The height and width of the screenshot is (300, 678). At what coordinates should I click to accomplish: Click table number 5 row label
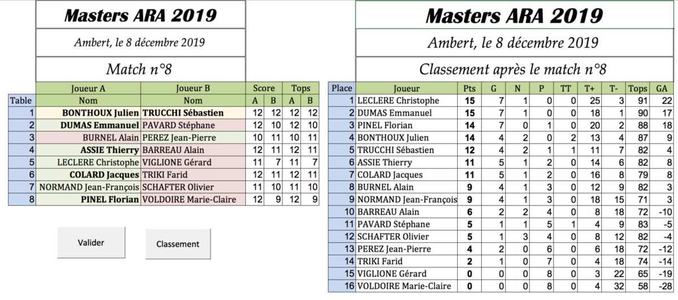(22, 163)
